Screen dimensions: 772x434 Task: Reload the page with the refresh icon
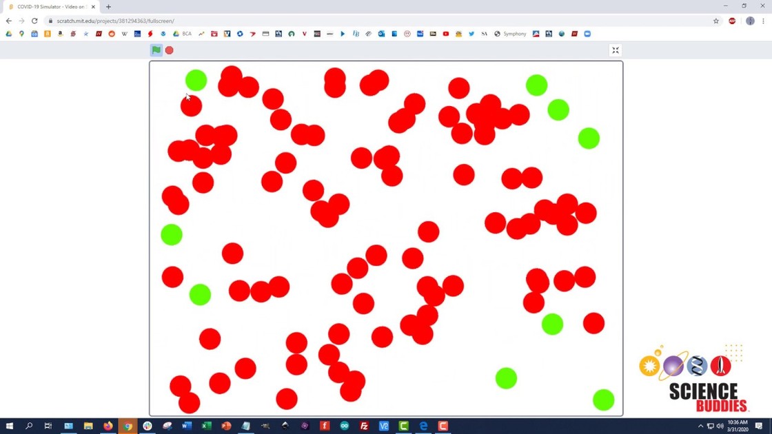(34, 21)
